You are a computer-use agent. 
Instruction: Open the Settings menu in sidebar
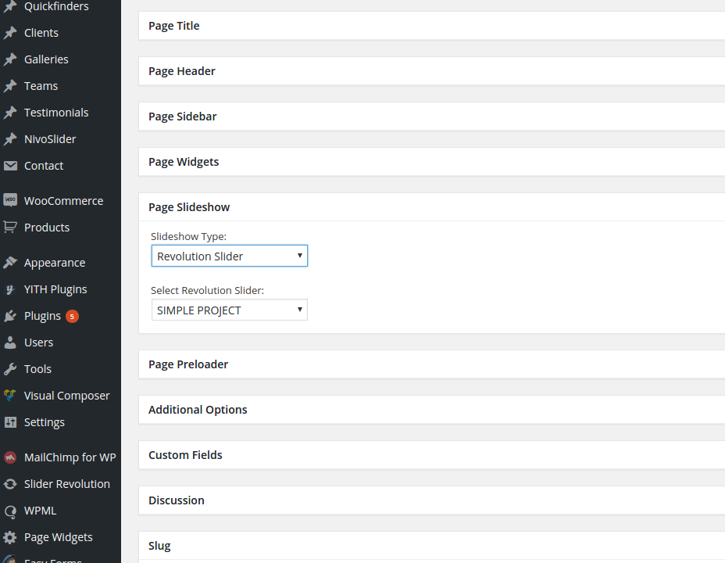point(45,422)
